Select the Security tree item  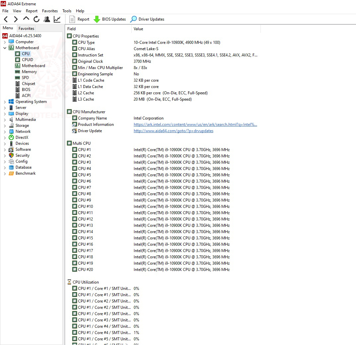pos(19,155)
